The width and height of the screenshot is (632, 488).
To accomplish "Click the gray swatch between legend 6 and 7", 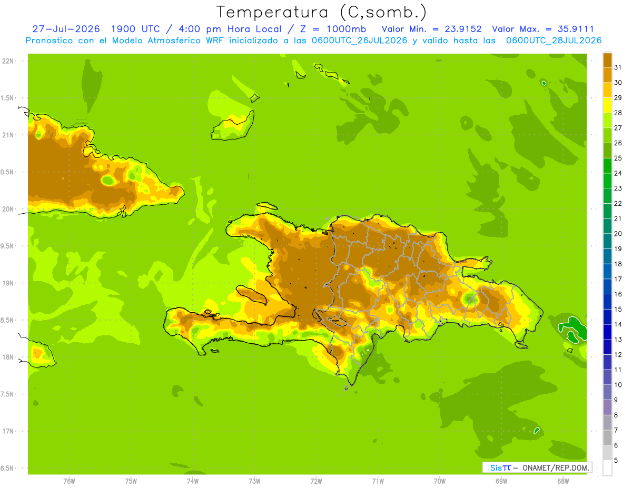I will tap(607, 437).
